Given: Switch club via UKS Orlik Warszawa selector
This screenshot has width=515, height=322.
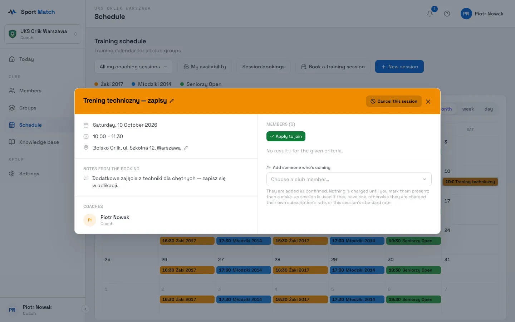Looking at the screenshot, I should [x=43, y=34].
